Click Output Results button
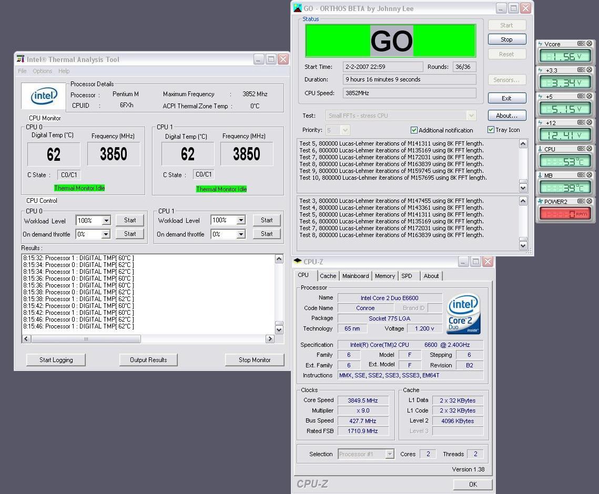The width and height of the screenshot is (599, 494). [148, 360]
